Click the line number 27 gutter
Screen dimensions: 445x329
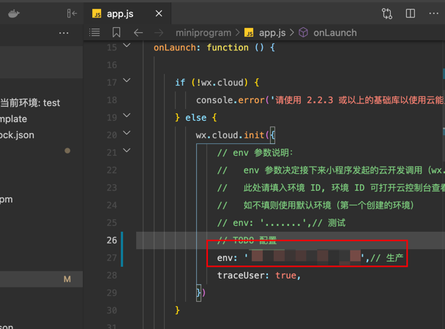pos(112,258)
